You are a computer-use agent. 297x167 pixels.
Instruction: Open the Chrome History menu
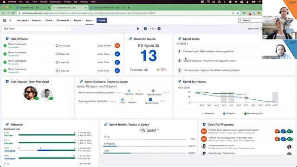pos(43,2)
